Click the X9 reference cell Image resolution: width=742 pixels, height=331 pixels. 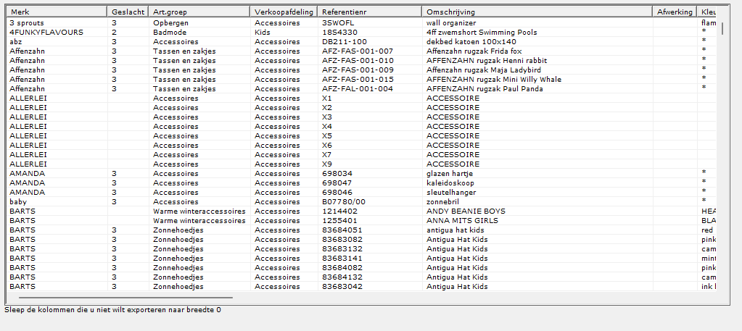click(327, 164)
